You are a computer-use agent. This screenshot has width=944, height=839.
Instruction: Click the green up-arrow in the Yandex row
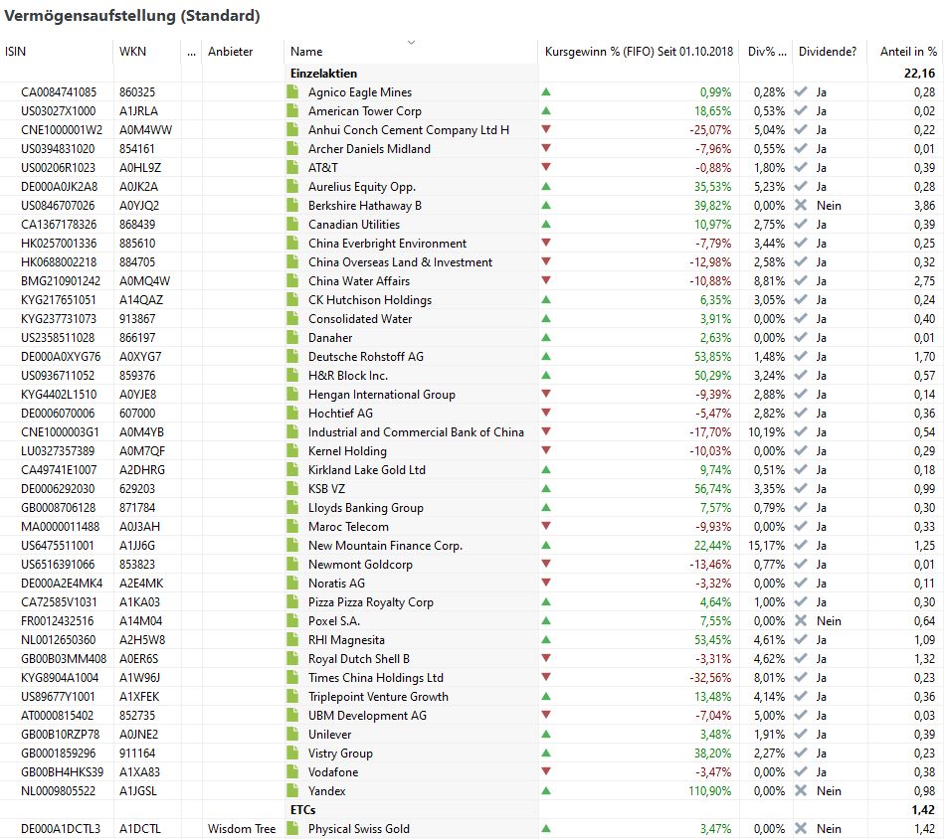pos(545,791)
